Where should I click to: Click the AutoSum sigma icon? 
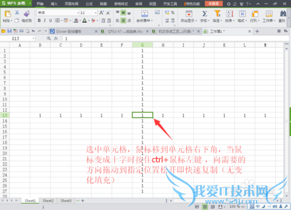(204, 14)
